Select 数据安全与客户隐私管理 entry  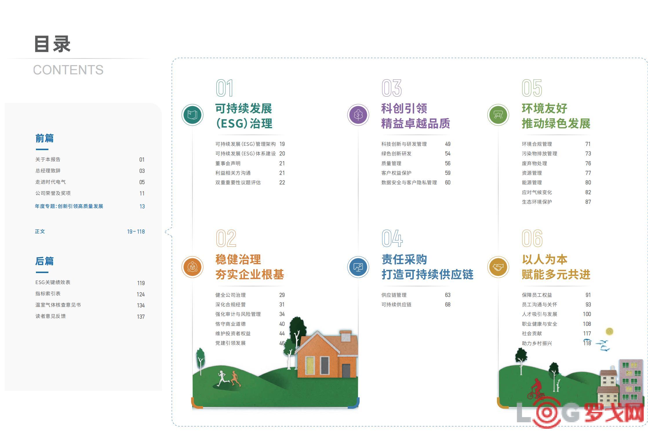click(x=409, y=183)
